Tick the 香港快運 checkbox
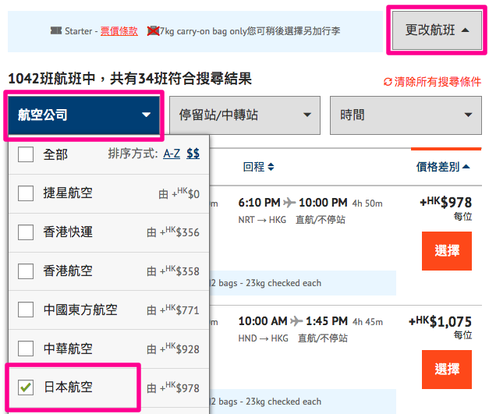Viewport: 489px width, 414px height. pos(26,232)
